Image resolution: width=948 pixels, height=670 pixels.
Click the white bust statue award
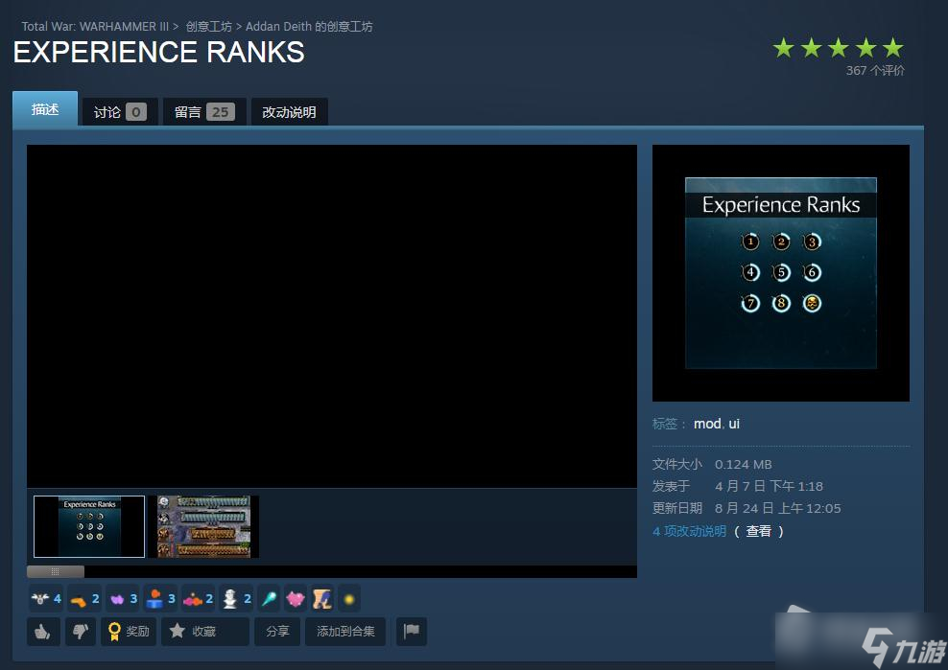[230, 599]
